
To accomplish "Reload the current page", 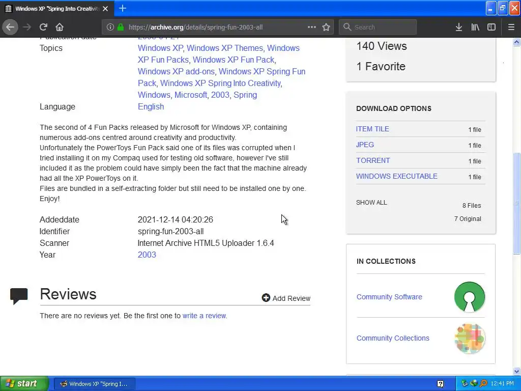I will (43, 27).
